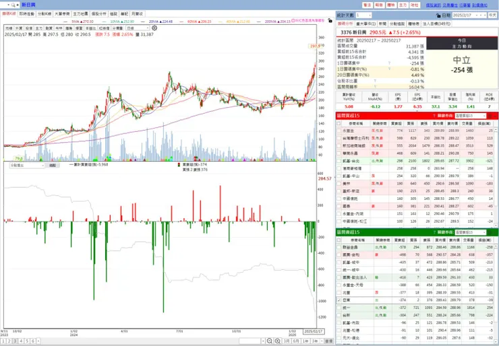499x346 pixels.
Task: Click help icon in green 區間賣超15 header
Action: pos(434,232)
